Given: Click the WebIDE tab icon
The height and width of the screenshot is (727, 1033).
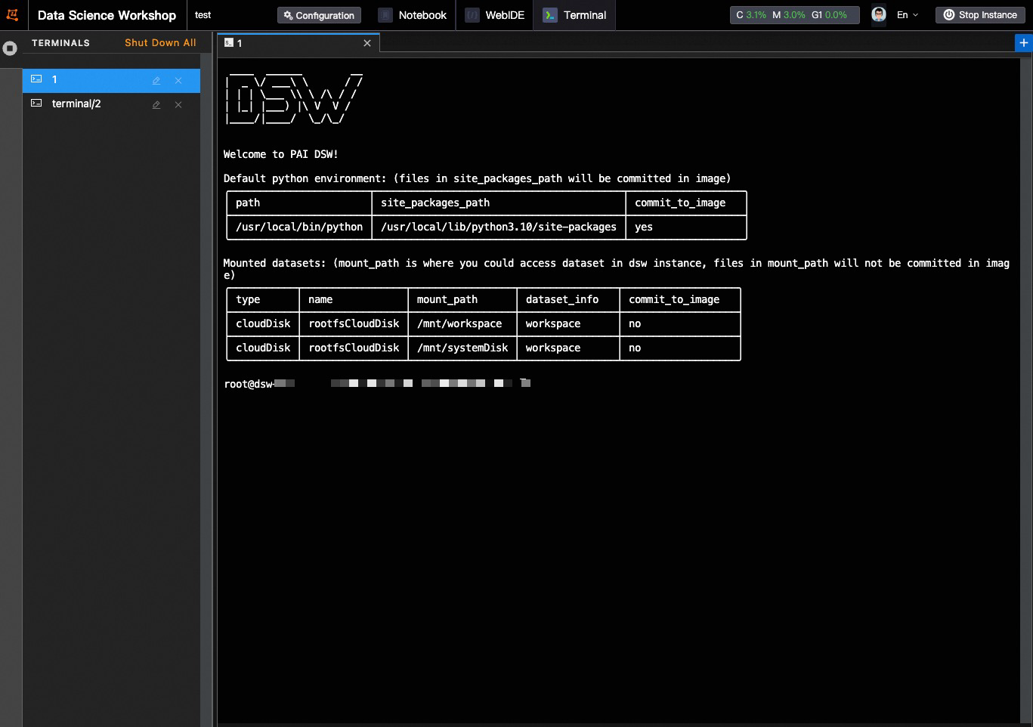Looking at the screenshot, I should tap(472, 15).
